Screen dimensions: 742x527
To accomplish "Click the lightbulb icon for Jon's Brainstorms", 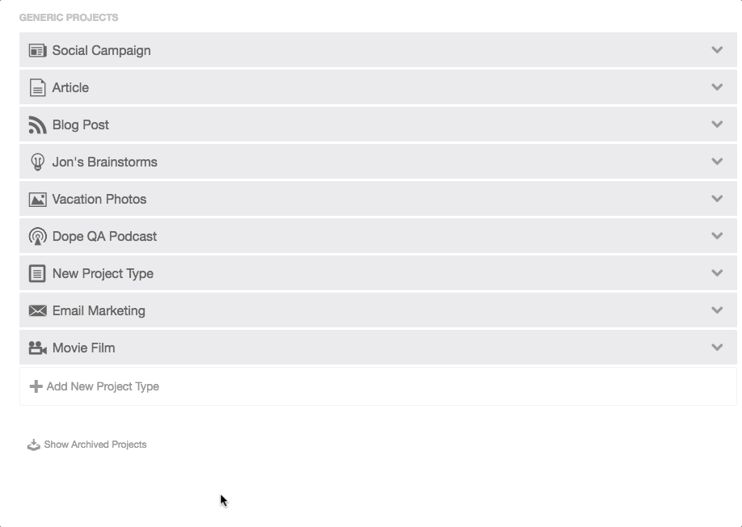I will point(37,162).
